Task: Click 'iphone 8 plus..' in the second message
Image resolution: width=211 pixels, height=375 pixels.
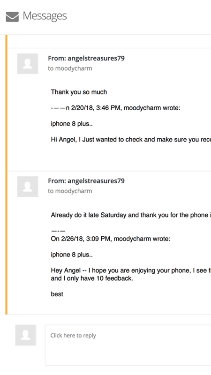Action: coord(72,255)
